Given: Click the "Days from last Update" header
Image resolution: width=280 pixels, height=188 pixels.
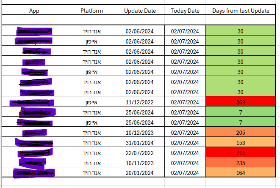Looking at the screenshot, I should (240, 11).
